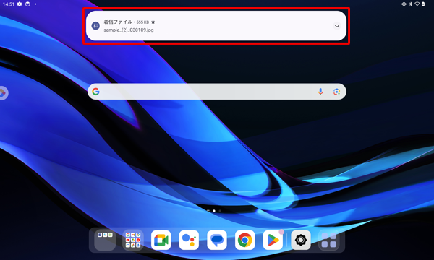Viewport: 434px width, 260px height.
Task: Tap the battery icon in status bar
Action: point(423,4)
